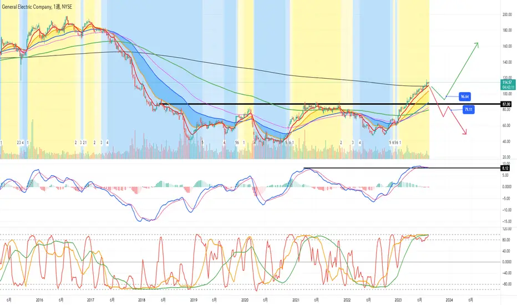Select the blue 96.64 price label
Image resolution: width=517 pixels, height=305 pixels.
coord(464,96)
